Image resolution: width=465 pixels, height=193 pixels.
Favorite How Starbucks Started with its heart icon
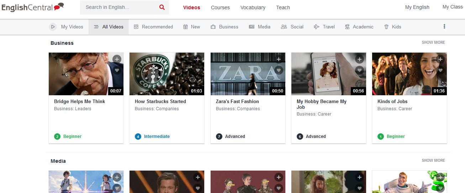(x=198, y=70)
